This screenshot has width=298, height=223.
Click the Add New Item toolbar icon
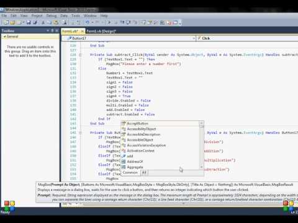point(19,22)
